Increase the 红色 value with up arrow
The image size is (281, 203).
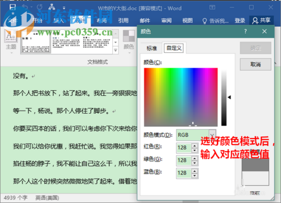coord(195,145)
